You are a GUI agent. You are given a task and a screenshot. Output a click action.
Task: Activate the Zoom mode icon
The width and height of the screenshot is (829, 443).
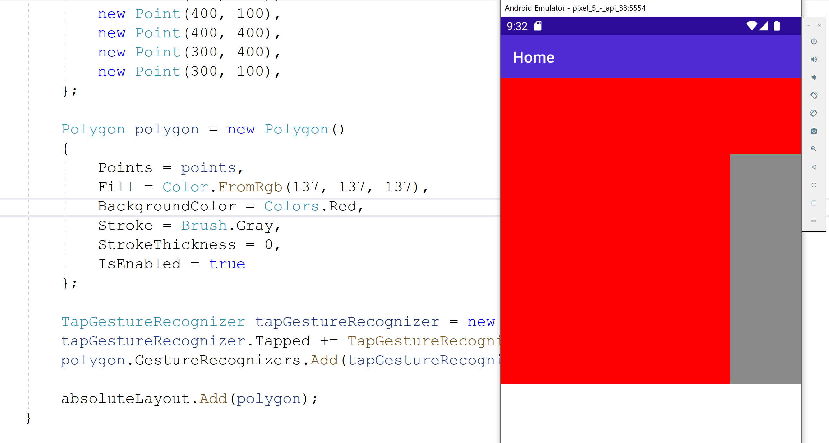814,149
